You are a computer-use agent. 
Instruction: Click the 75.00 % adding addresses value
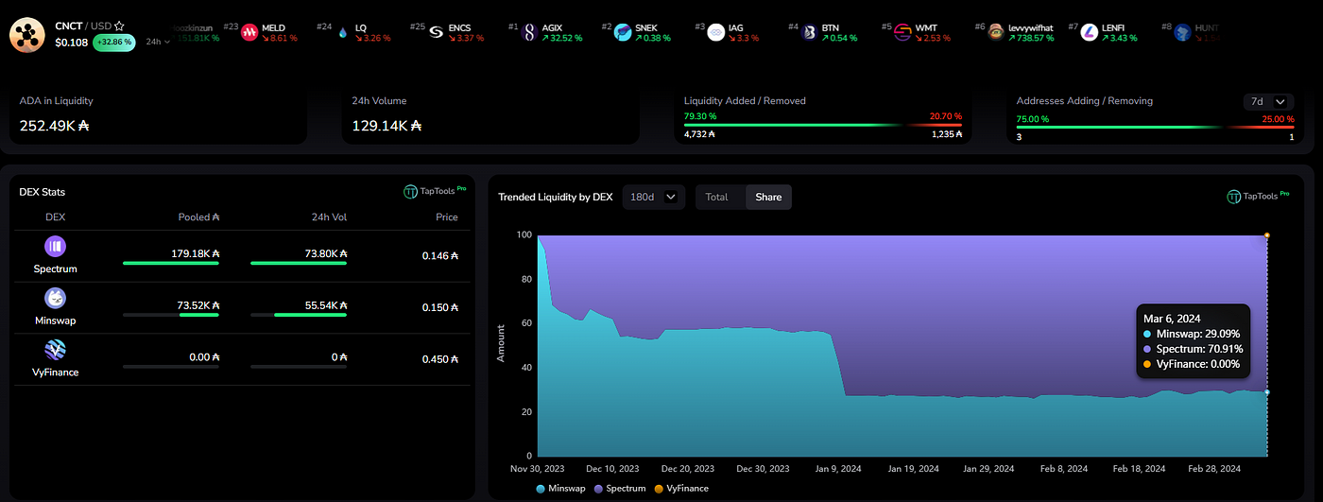1033,119
